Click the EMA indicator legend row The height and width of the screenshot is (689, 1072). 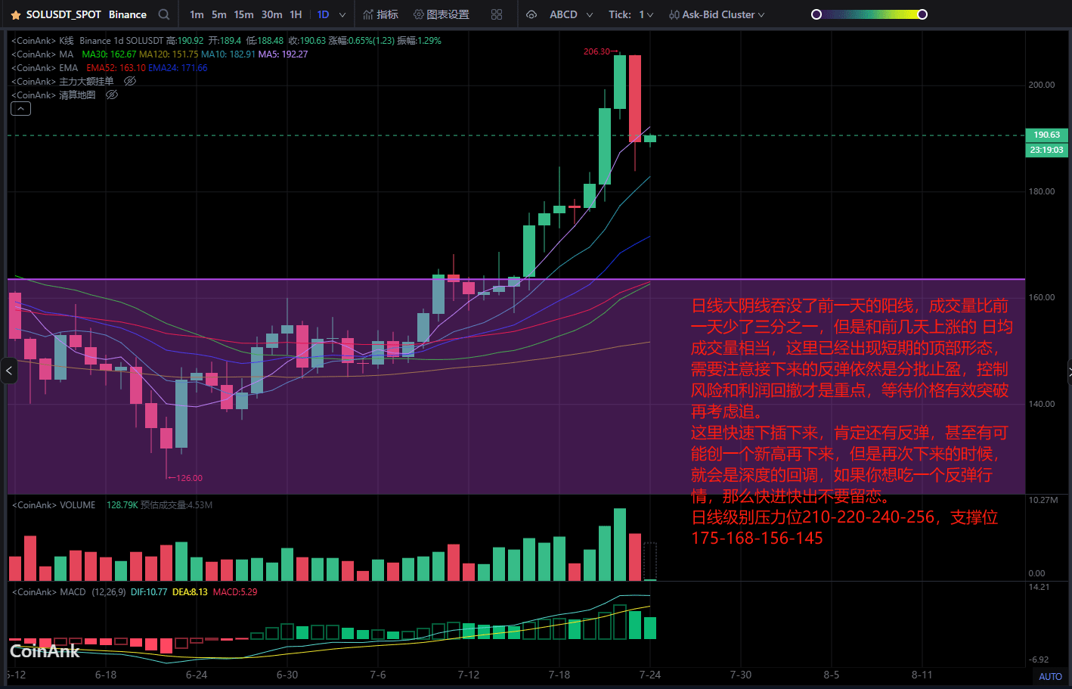pyautogui.click(x=109, y=68)
